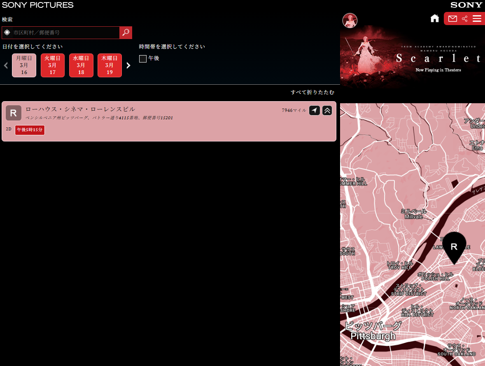Select the 水曜日 3月 18 date
This screenshot has height=366, width=485.
point(81,65)
